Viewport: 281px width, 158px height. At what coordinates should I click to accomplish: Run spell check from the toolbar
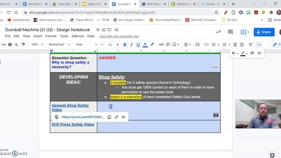point(17,44)
